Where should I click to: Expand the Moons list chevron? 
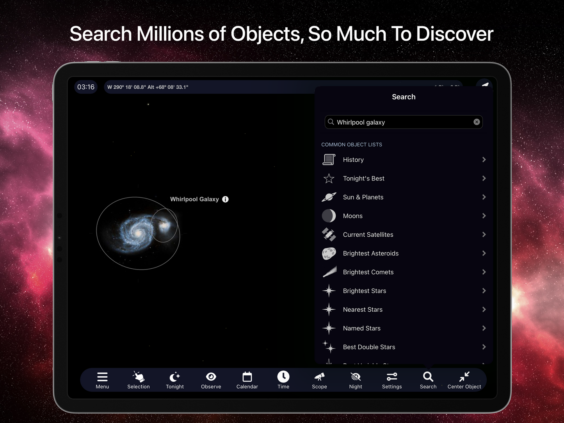(484, 216)
